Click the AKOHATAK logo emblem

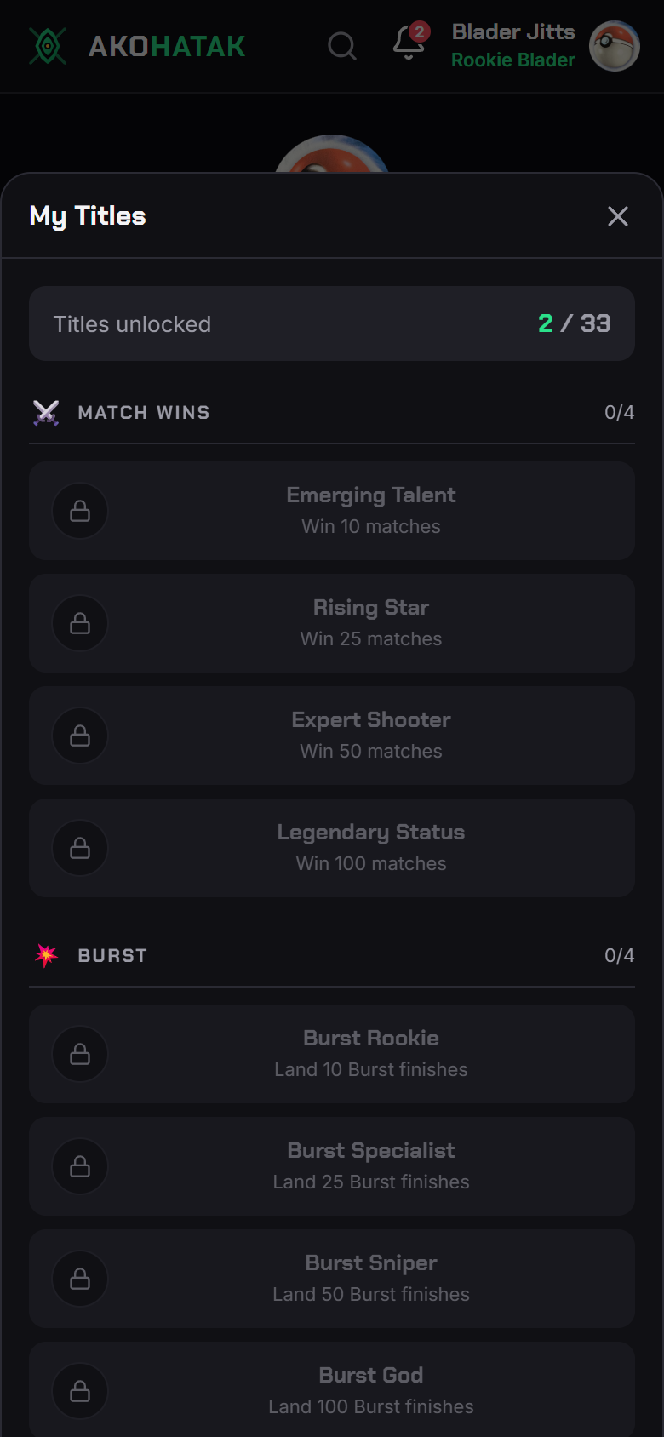(x=48, y=46)
